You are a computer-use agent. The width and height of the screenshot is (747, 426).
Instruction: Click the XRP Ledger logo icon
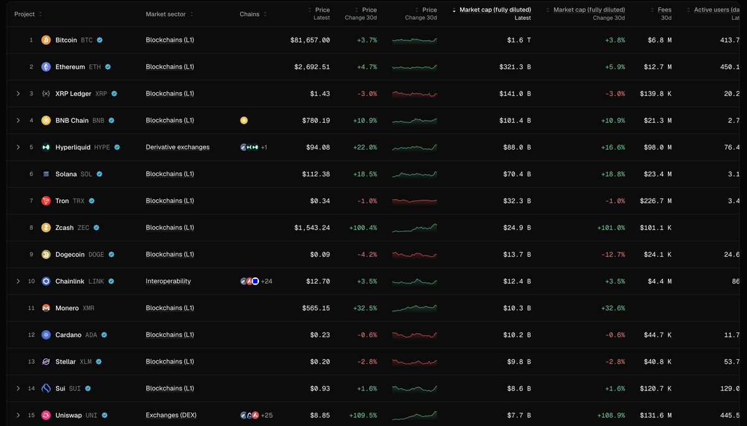pos(46,93)
